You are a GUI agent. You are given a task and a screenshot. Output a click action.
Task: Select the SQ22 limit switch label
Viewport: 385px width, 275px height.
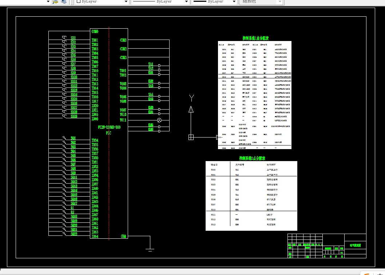click(74, 234)
